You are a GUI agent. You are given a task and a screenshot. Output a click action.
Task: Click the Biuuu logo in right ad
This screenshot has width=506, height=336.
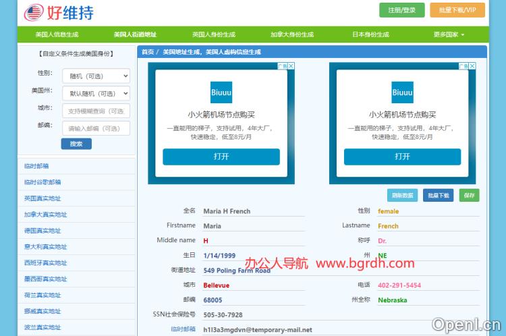[402, 92]
